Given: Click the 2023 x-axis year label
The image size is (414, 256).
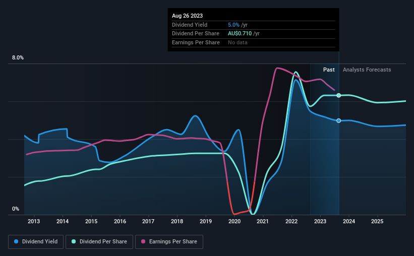Looking at the screenshot, I should click(x=320, y=221).
